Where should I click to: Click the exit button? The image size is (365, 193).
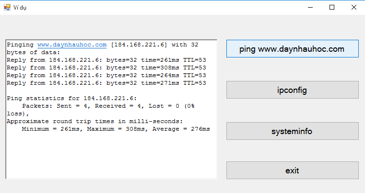pyautogui.click(x=292, y=170)
